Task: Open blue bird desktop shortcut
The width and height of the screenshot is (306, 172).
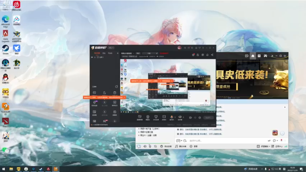Action: 16,50
